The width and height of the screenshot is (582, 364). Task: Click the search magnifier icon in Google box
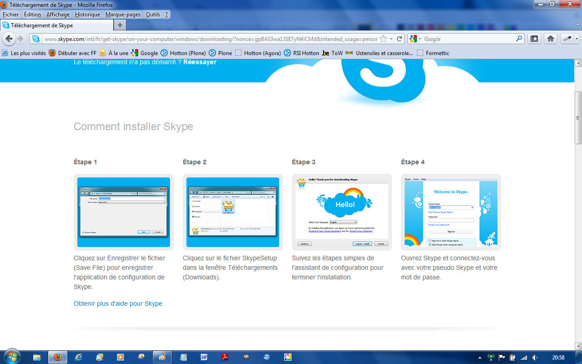click(x=518, y=39)
